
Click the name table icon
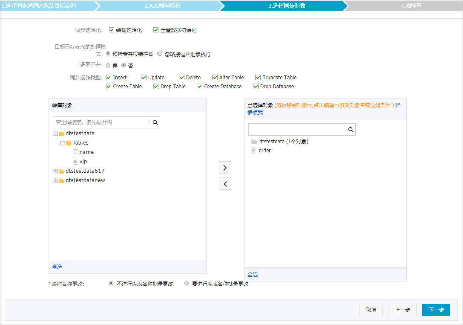tap(75, 152)
